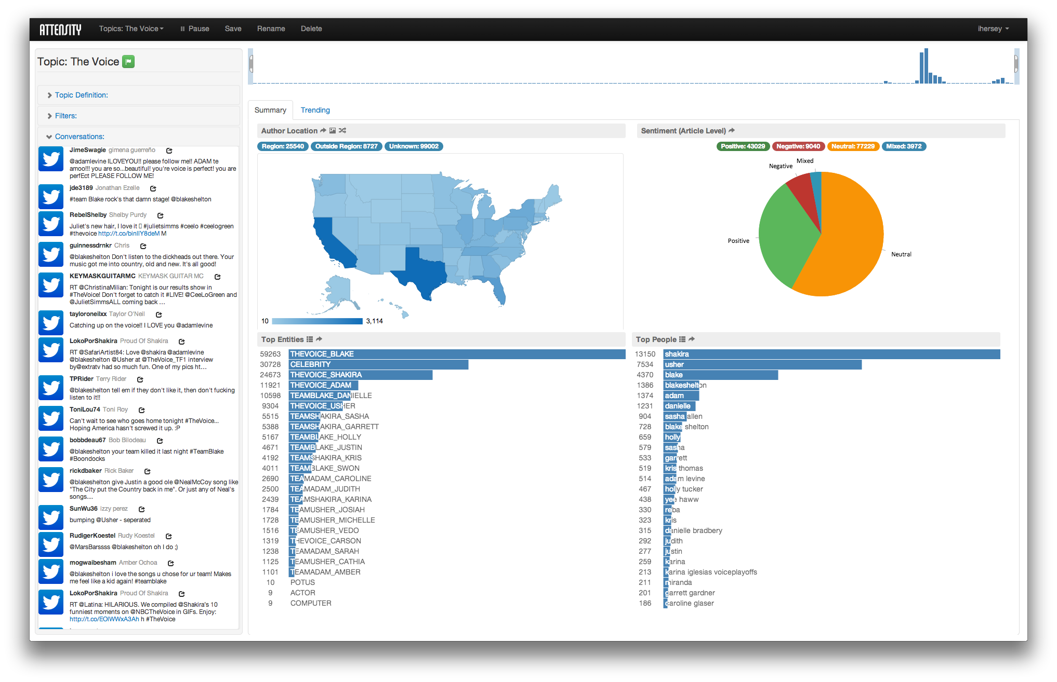Click the shuffle icon in Author Location header
The height and width of the screenshot is (682, 1057).
(342, 131)
